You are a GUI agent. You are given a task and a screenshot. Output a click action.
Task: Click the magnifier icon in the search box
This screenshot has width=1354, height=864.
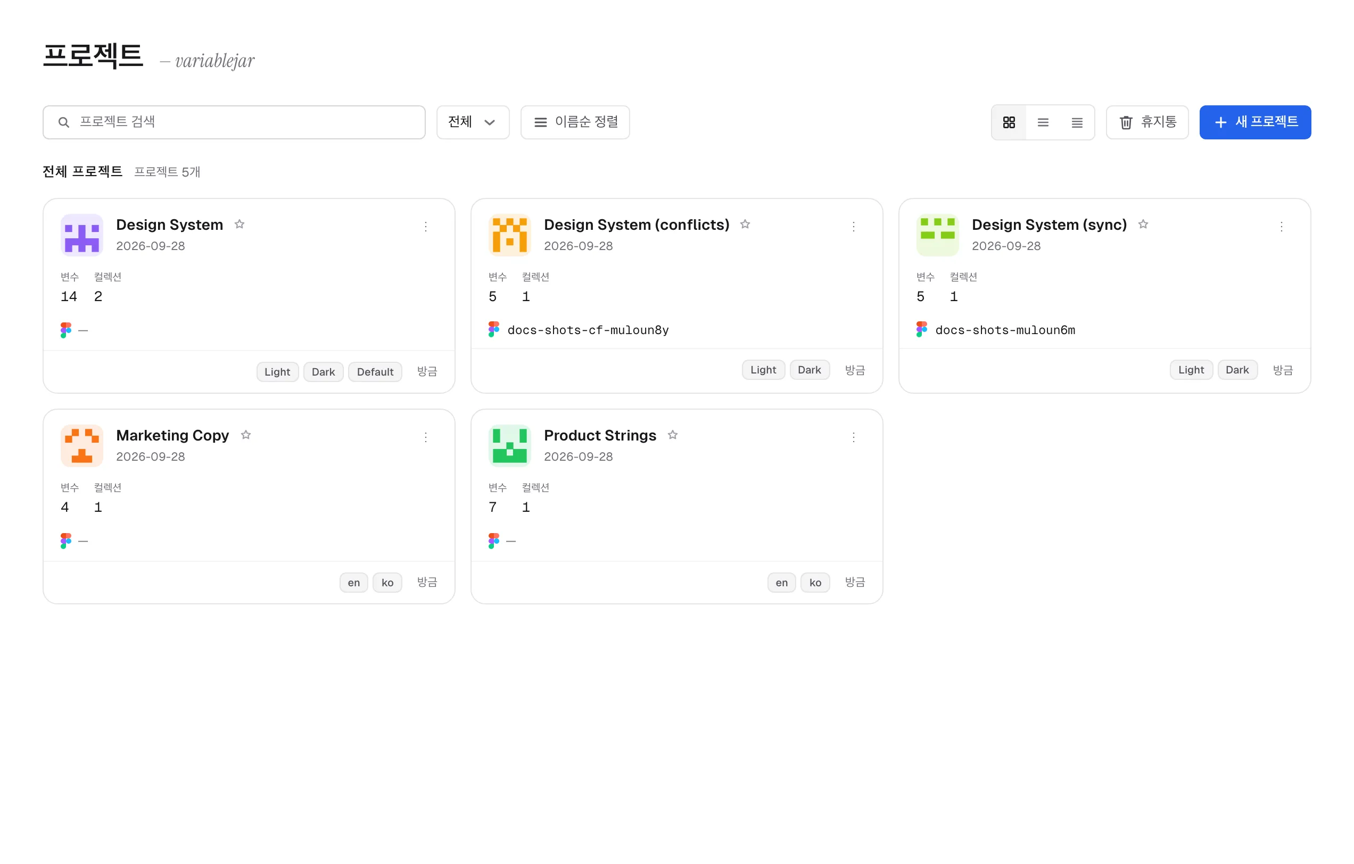click(x=64, y=122)
